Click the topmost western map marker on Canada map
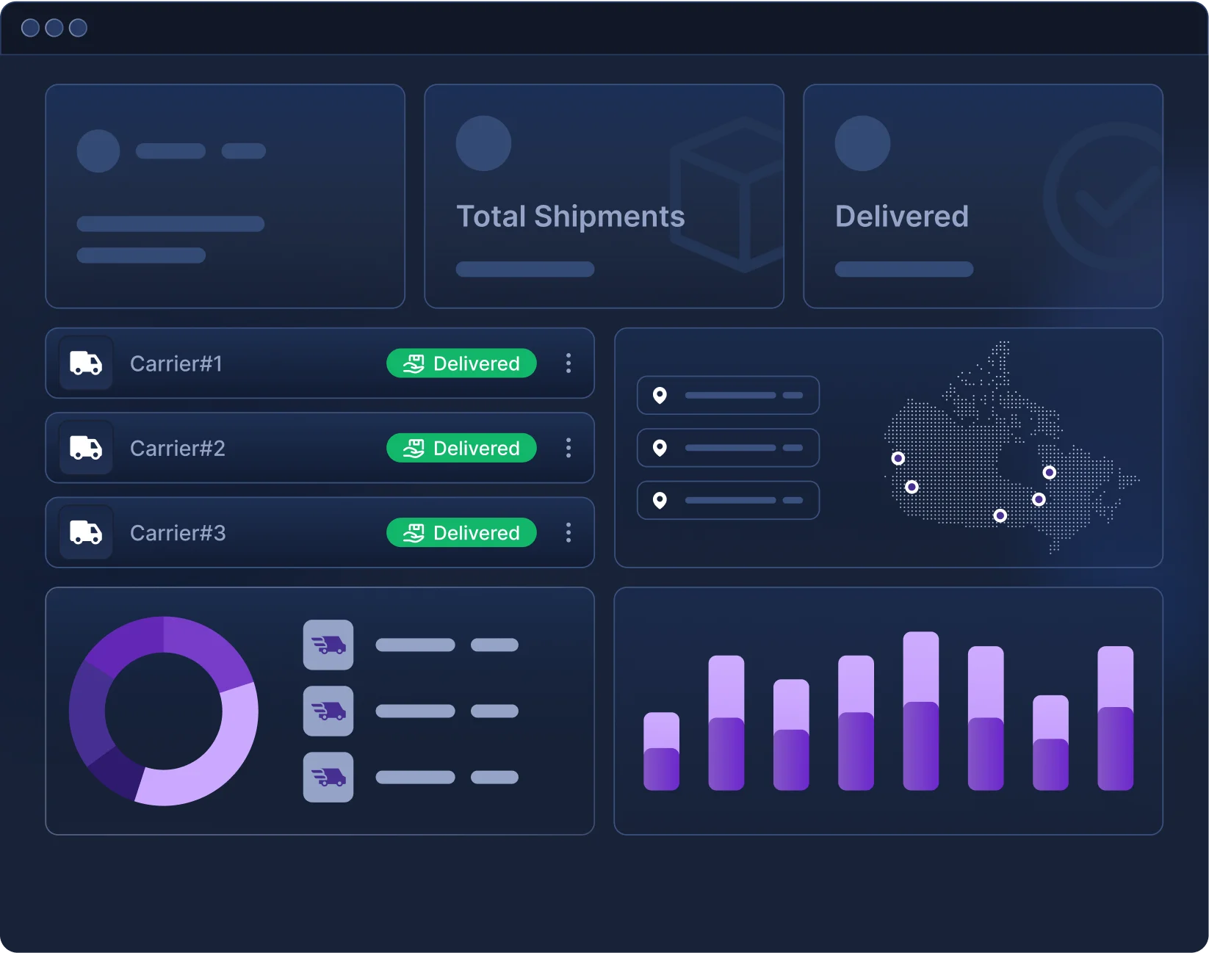 pos(898,458)
